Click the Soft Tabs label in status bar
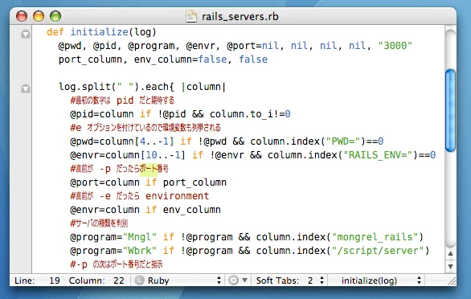 tap(277, 281)
